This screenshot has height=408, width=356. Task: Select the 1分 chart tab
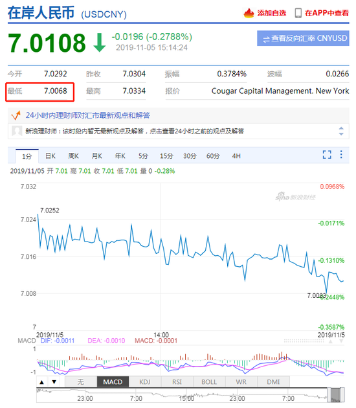tap(27, 156)
